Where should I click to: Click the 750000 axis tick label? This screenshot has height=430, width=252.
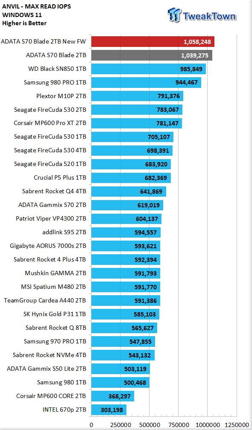tap(178, 425)
